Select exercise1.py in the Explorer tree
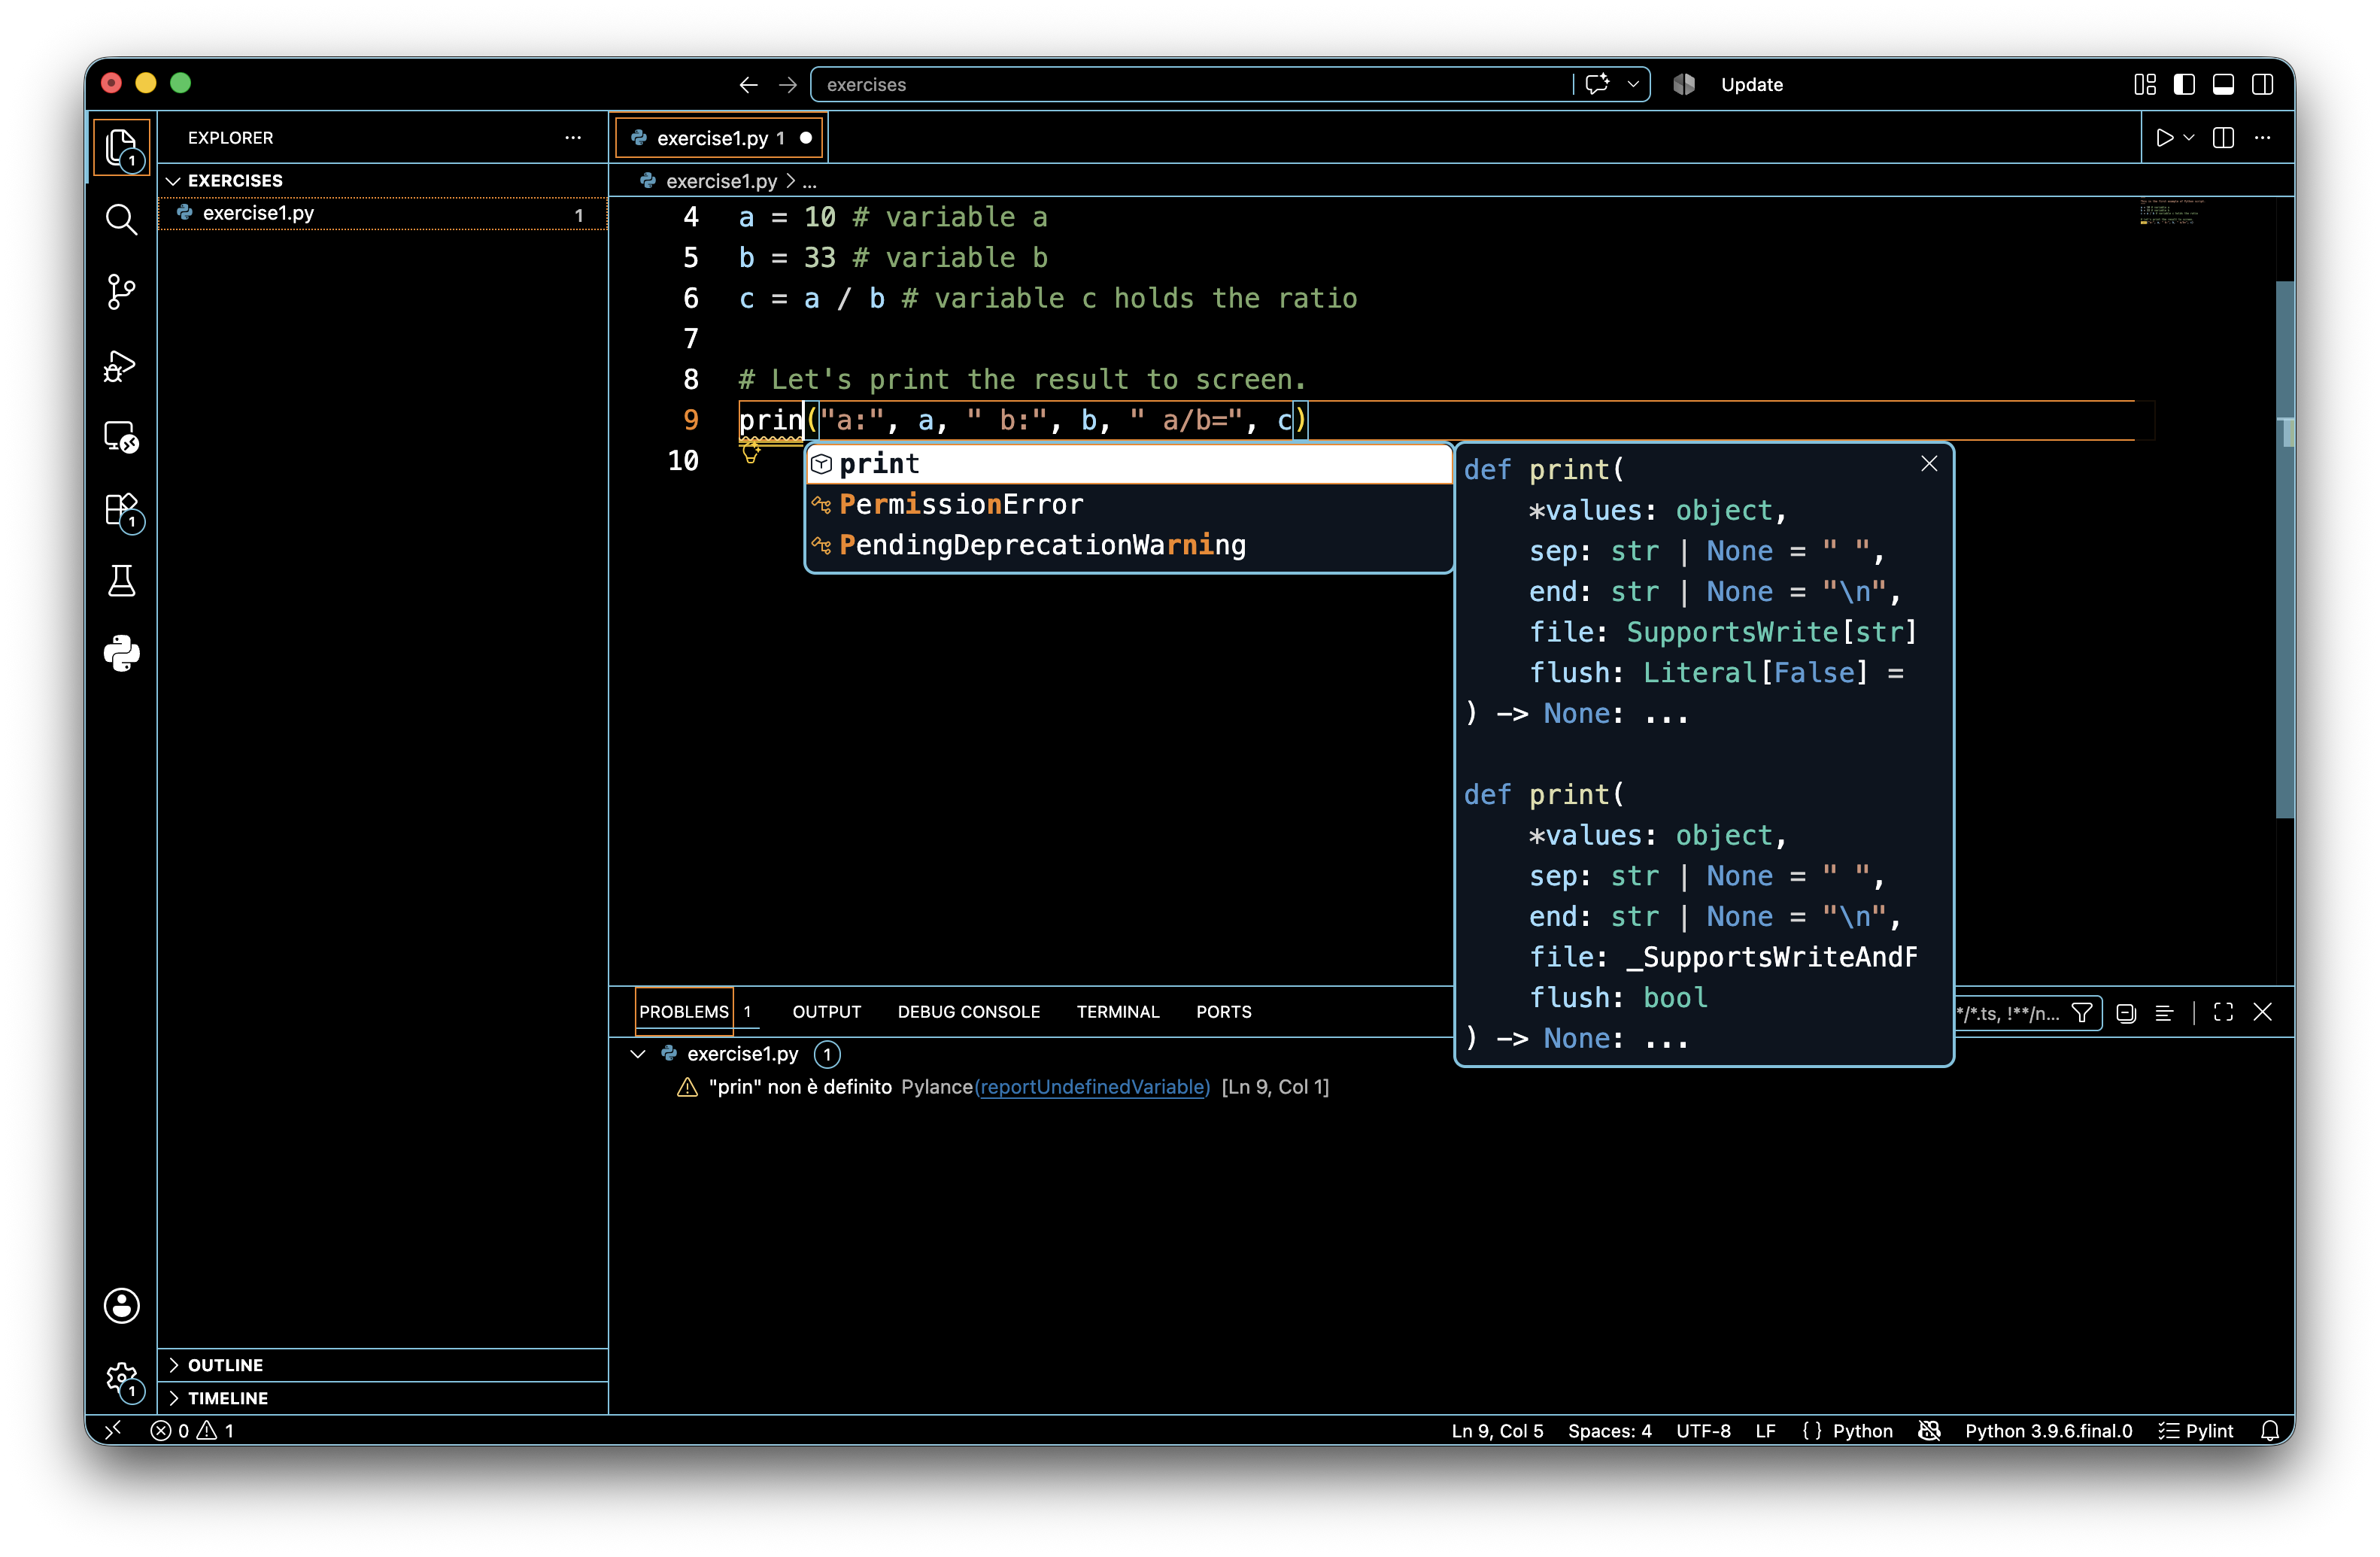 (x=383, y=213)
